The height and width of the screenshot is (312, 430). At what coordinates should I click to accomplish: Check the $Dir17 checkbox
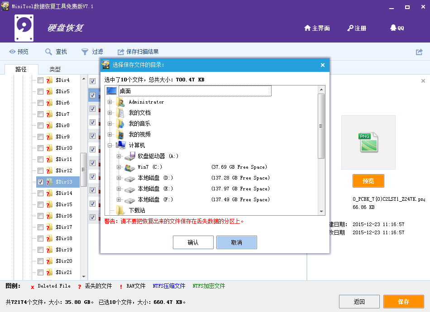pyautogui.click(x=40, y=227)
